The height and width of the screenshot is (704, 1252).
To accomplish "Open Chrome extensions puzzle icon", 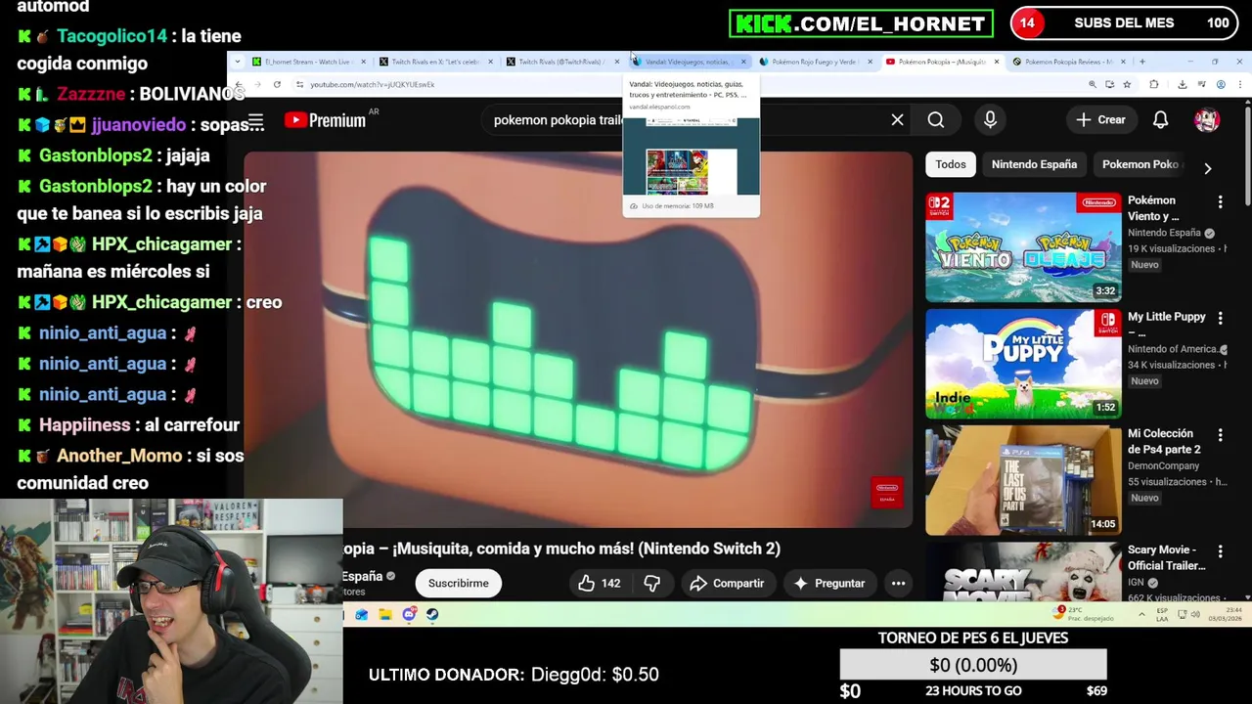I will point(1154,84).
